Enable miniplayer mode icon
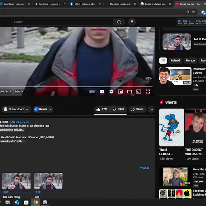The height and width of the screenshot is (206, 206). tap(120, 92)
